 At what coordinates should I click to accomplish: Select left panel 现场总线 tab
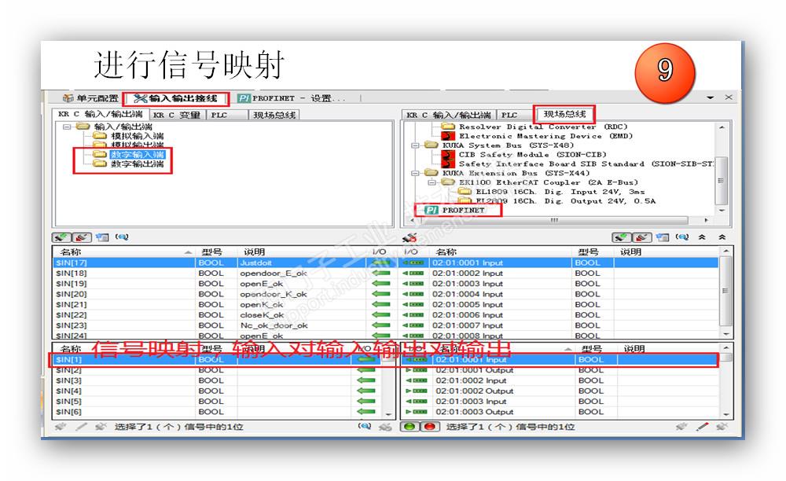(274, 115)
